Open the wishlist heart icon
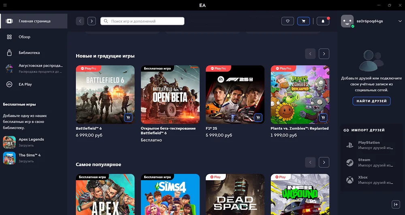Image resolution: width=405 pixels, height=215 pixels. pyautogui.click(x=288, y=21)
